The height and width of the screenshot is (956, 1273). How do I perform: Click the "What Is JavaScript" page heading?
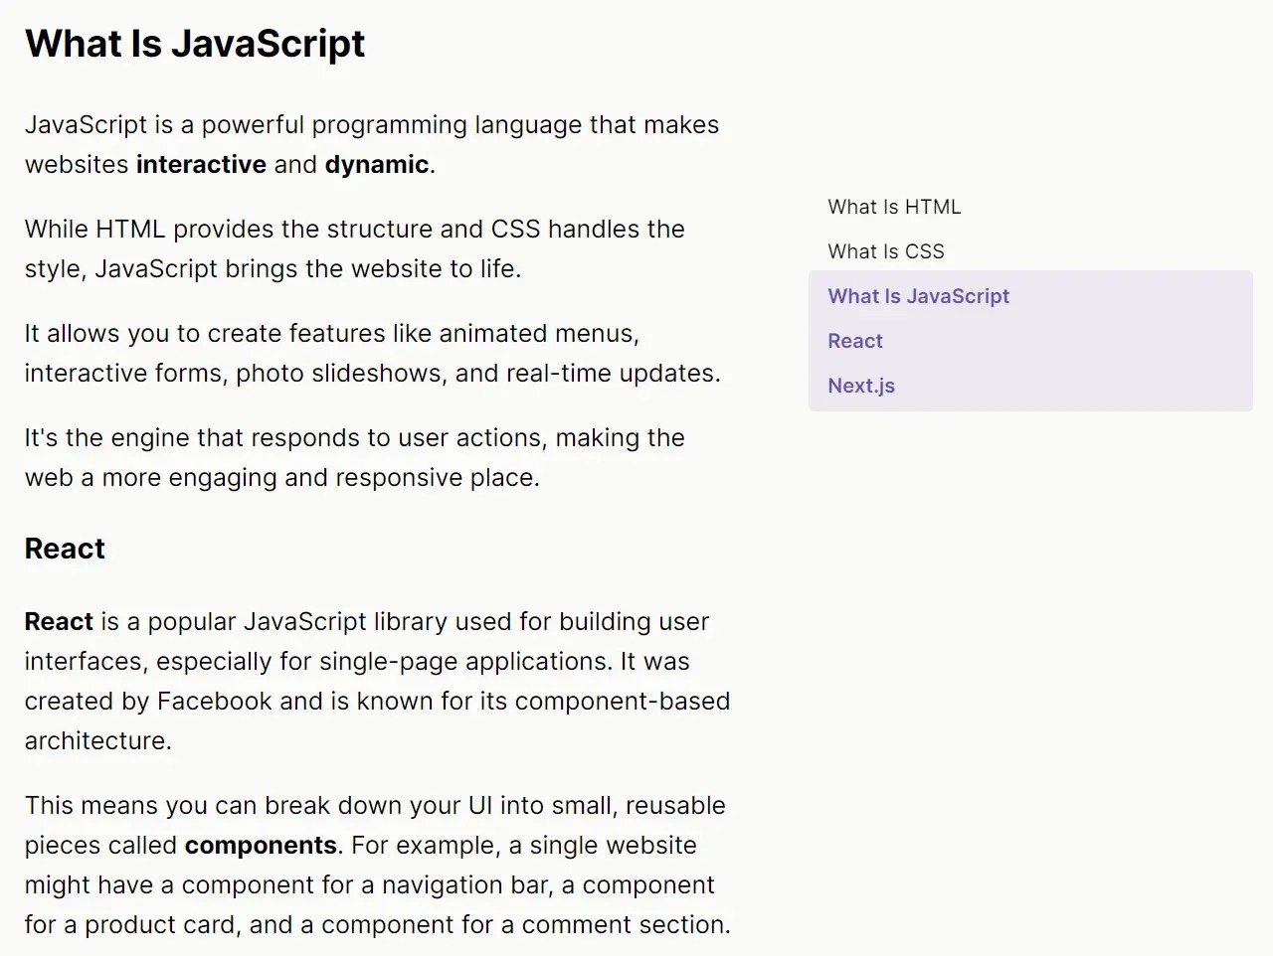tap(194, 43)
